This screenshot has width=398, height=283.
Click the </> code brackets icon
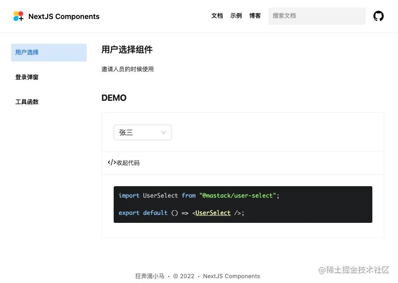pyautogui.click(x=112, y=162)
